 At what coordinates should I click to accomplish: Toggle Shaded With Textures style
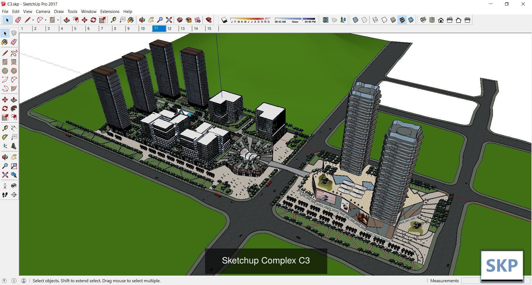402,20
